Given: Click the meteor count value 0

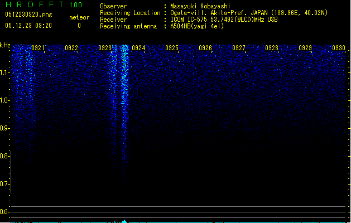Looking at the screenshot, I should point(79,26).
